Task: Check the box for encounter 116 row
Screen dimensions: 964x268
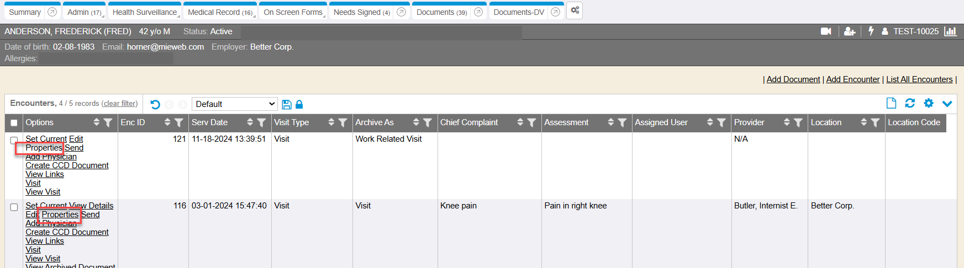Action: 14,207
